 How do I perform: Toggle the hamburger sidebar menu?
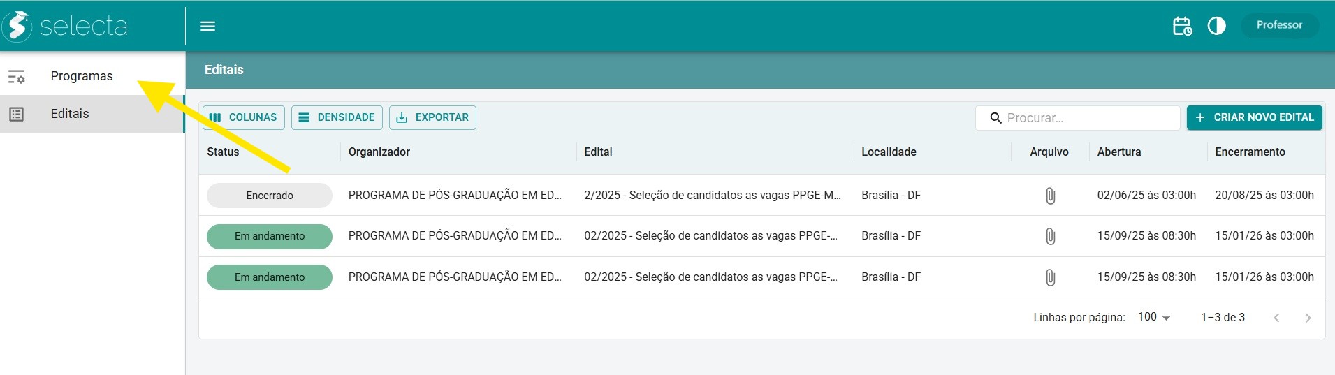tap(207, 27)
